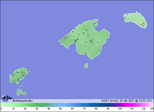154x112 pixels.
Task: Click the scale label 80
Action: click(96, 109)
